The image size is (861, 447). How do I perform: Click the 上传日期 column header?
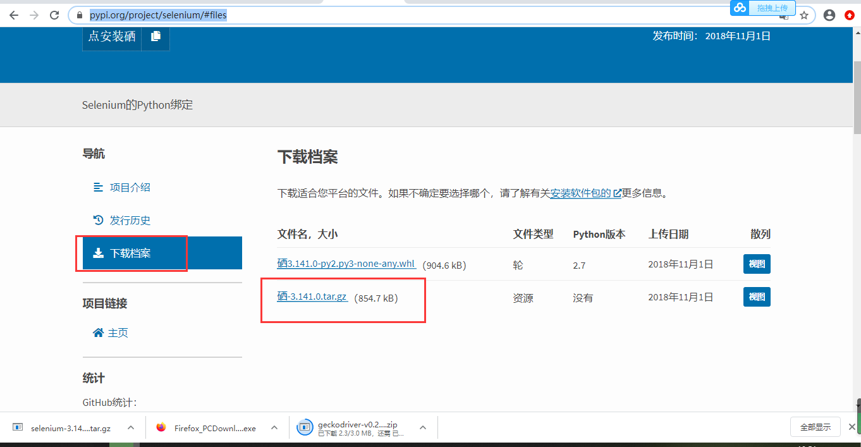[x=668, y=234]
